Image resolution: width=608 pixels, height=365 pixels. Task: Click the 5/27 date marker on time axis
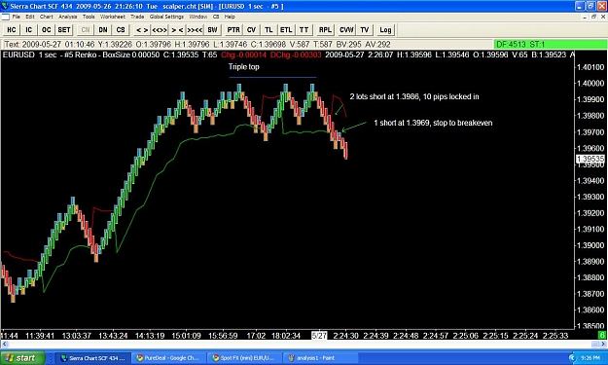click(x=319, y=336)
